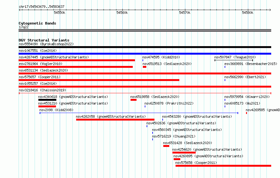Viewport: 280px width, 178px height.
Task: Click the thin black nsv507847 span line
Action: tap(234, 60)
